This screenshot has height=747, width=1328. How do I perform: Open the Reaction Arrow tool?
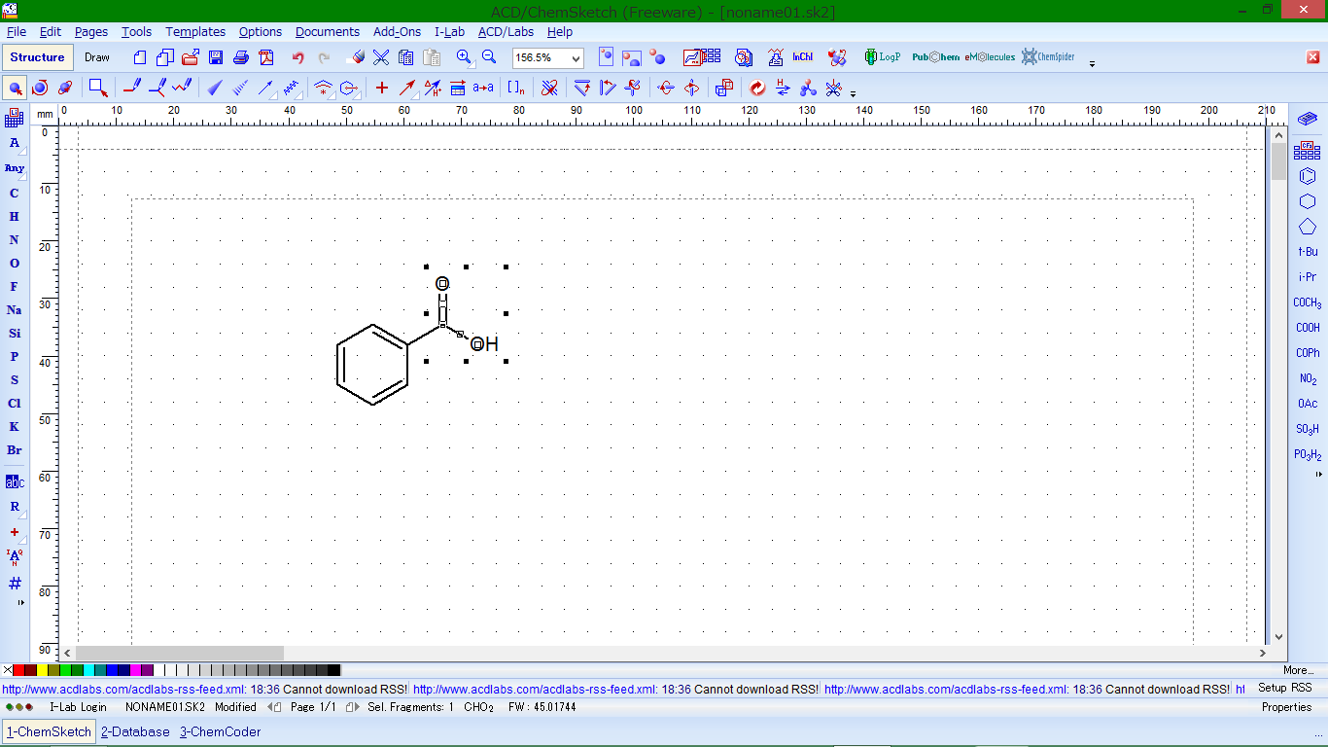(408, 88)
